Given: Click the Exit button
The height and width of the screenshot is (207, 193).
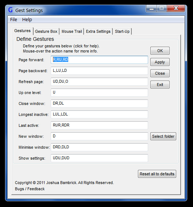Looking at the screenshot, I should point(160,85).
